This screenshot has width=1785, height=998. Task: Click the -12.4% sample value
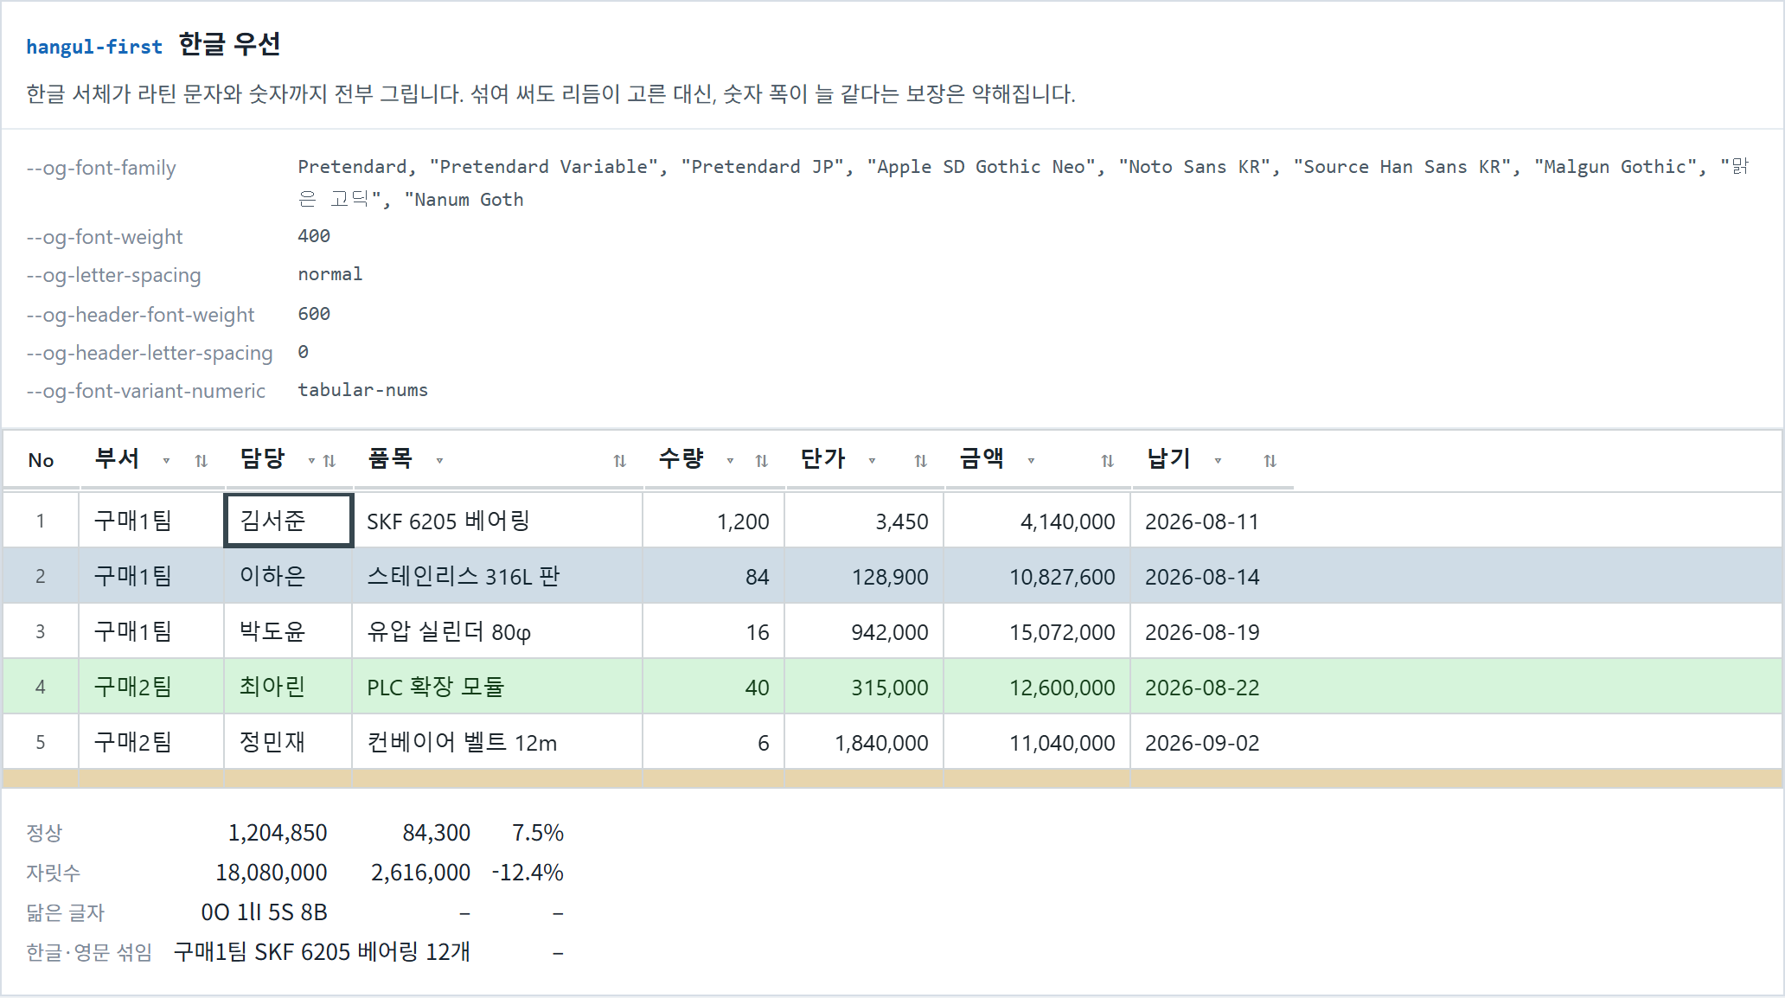click(x=528, y=873)
